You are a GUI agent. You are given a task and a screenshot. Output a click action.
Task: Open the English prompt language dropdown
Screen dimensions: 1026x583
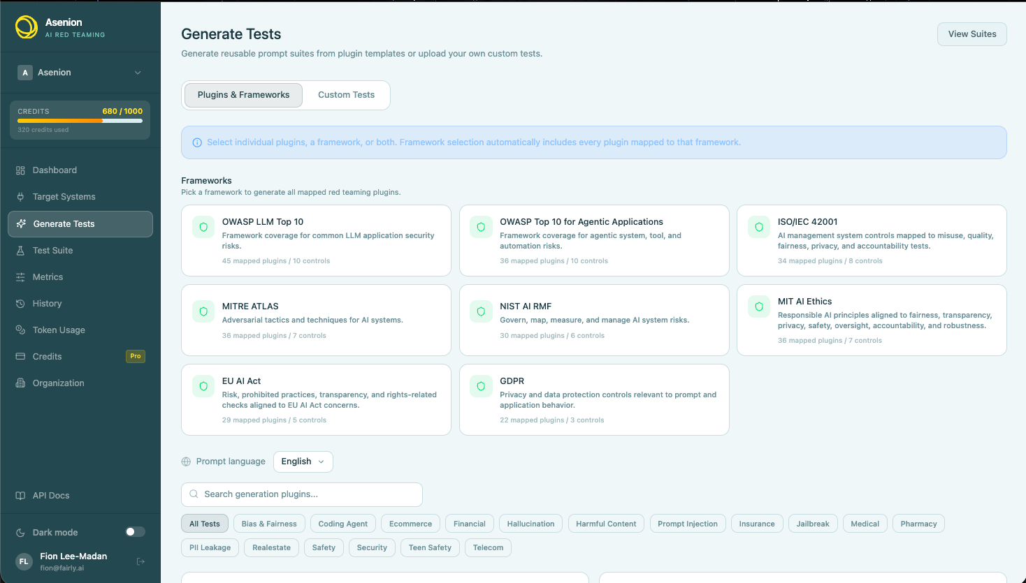pos(303,462)
